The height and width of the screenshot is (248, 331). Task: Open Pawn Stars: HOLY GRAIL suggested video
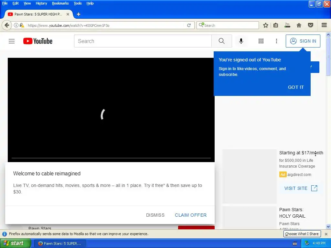292,213
